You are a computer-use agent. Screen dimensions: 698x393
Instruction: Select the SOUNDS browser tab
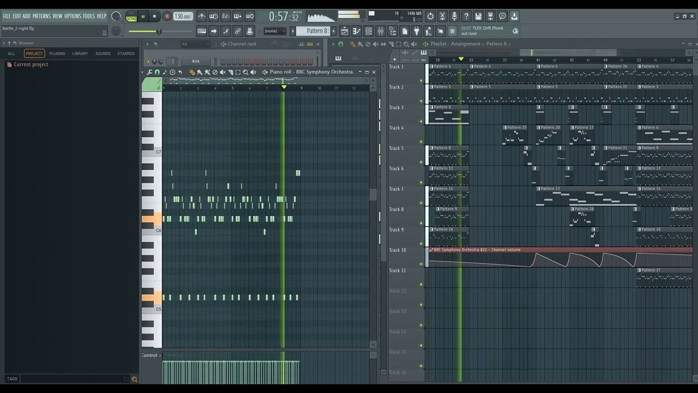coord(103,53)
